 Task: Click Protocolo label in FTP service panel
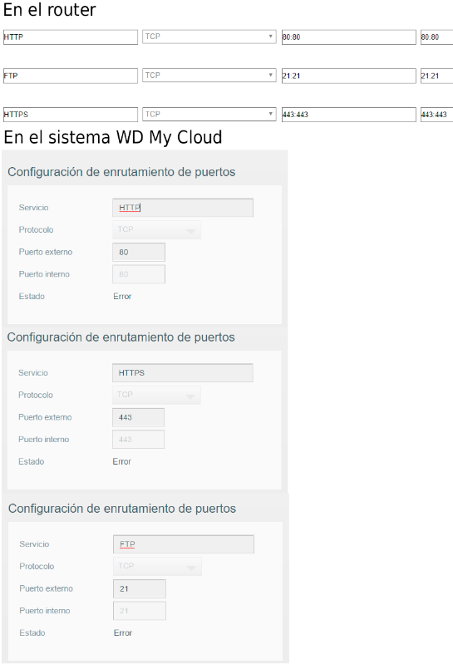coord(37,566)
